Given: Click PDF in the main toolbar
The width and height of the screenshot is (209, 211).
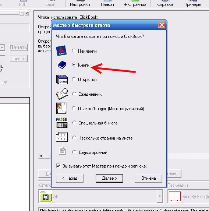Looking at the screenshot, I should click(x=22, y=4).
